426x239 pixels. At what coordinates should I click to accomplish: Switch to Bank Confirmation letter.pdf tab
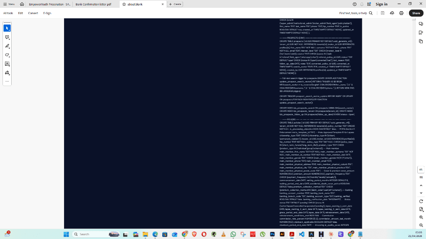click(x=93, y=4)
